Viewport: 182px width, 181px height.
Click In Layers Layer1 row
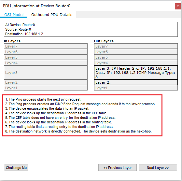click(46, 88)
